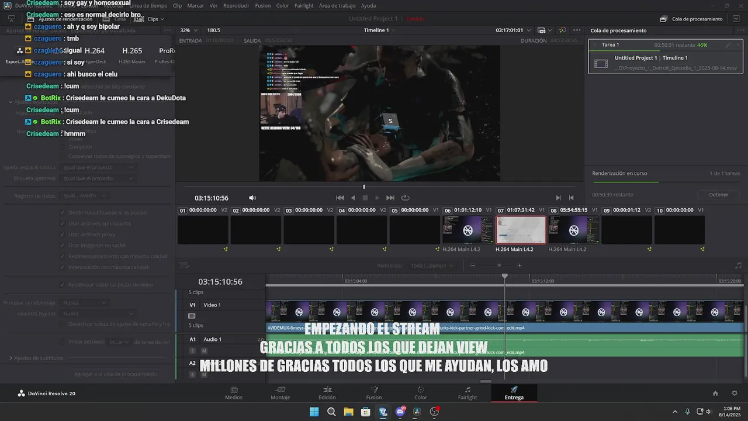Viewport: 748px width, 421px height.
Task: Mute the A2 audio track (M)
Action: [204, 375]
